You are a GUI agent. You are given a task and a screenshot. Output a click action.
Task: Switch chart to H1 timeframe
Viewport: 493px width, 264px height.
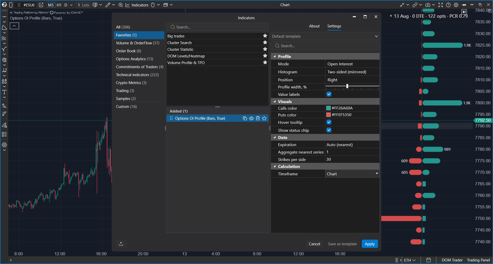point(59,5)
